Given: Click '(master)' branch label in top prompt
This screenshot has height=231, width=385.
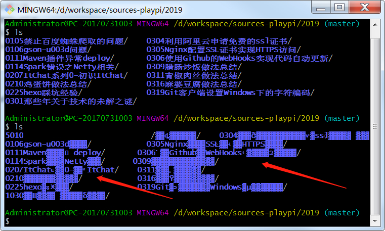Looking at the screenshot, I should (x=342, y=24).
